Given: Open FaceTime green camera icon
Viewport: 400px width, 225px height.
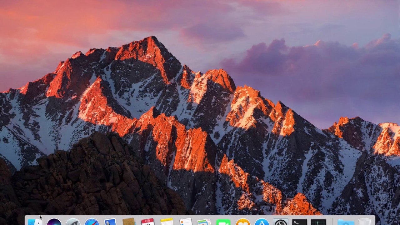Looking at the screenshot, I should click(223, 222).
